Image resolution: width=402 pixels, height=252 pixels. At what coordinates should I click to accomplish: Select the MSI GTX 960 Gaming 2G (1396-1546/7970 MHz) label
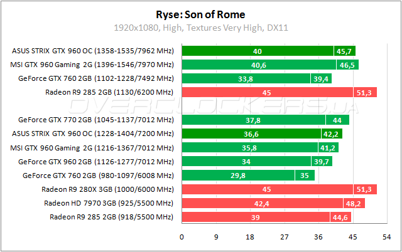click(x=92, y=65)
